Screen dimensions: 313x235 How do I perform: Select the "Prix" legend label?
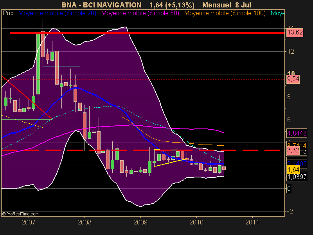click(x=8, y=13)
